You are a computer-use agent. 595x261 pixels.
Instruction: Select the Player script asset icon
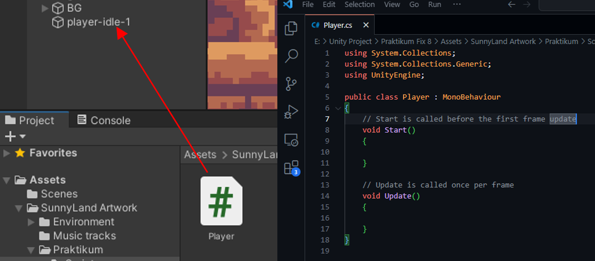pyautogui.click(x=221, y=201)
